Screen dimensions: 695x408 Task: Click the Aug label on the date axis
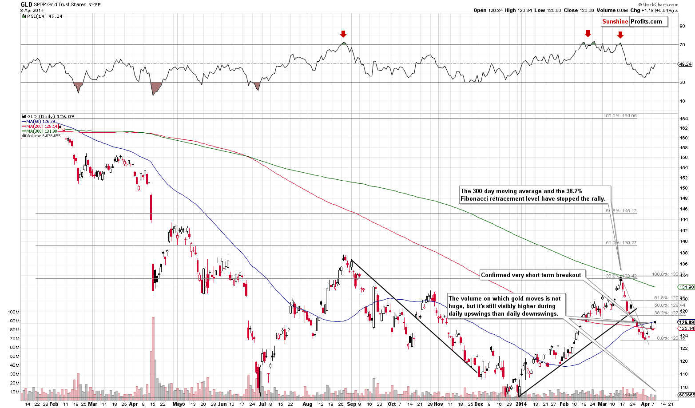[307, 404]
